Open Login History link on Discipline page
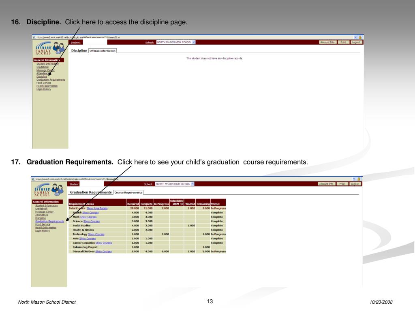415x311 pixels. point(44,89)
